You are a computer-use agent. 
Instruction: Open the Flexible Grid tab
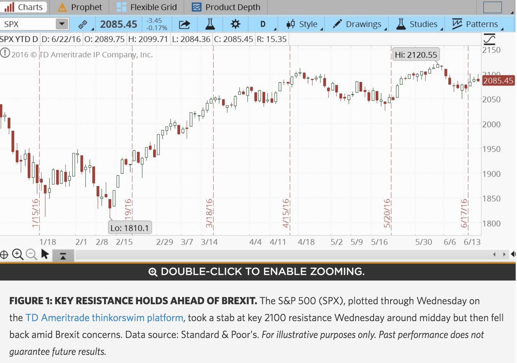146,7
